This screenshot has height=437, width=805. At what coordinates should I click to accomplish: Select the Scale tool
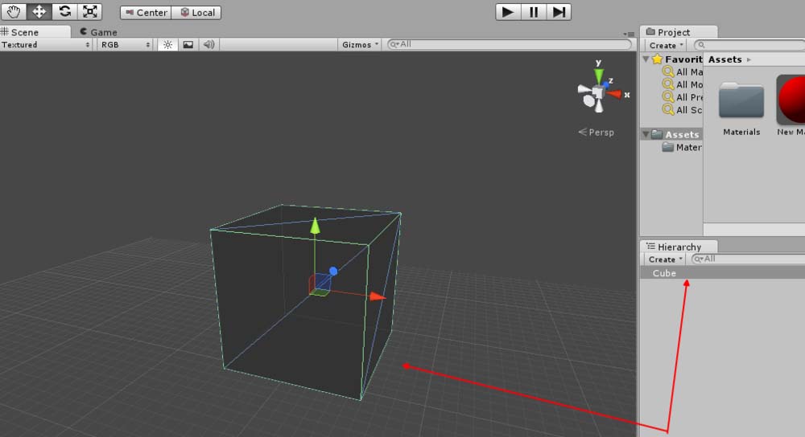[90, 12]
